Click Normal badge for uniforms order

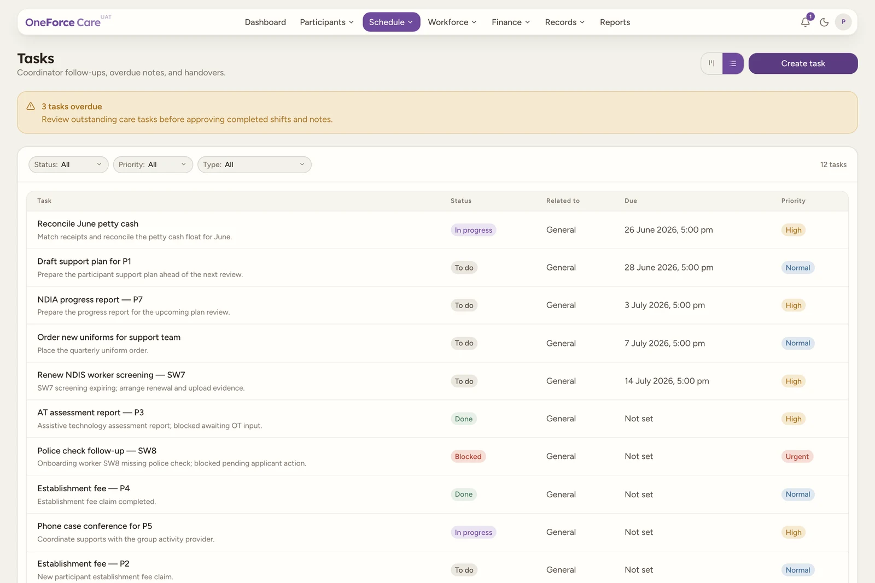798,343
